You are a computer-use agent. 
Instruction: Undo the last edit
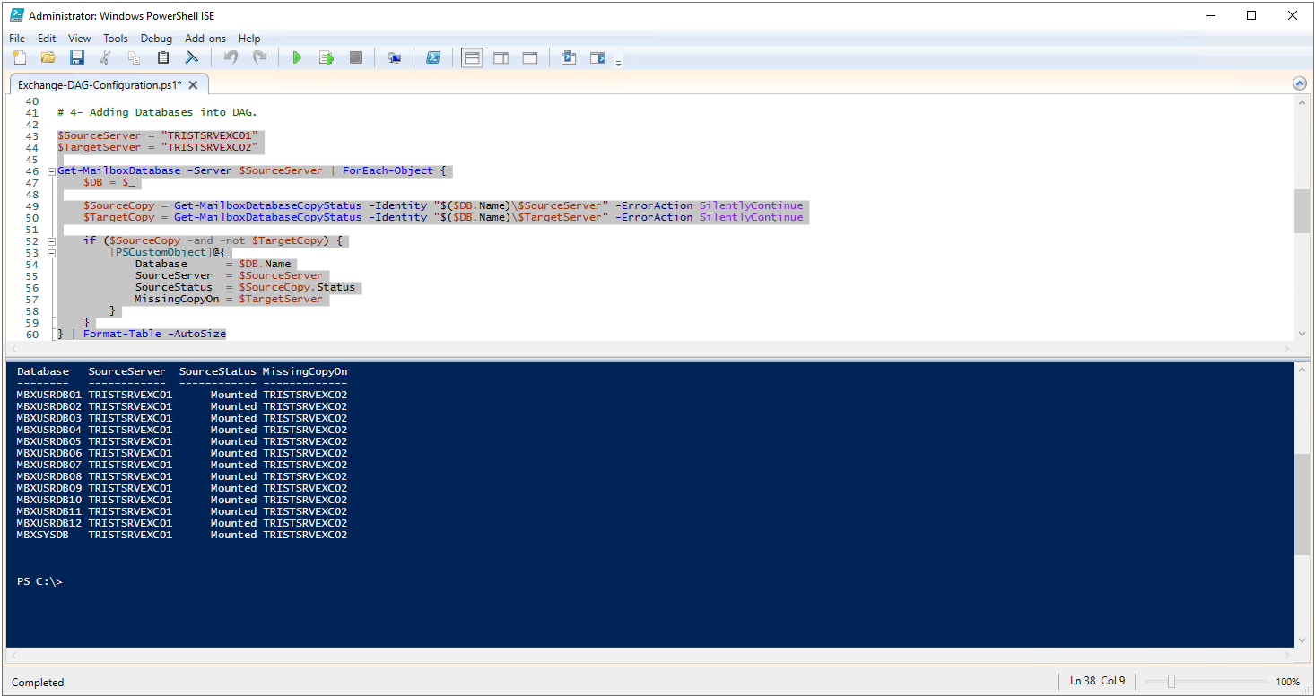[x=231, y=58]
